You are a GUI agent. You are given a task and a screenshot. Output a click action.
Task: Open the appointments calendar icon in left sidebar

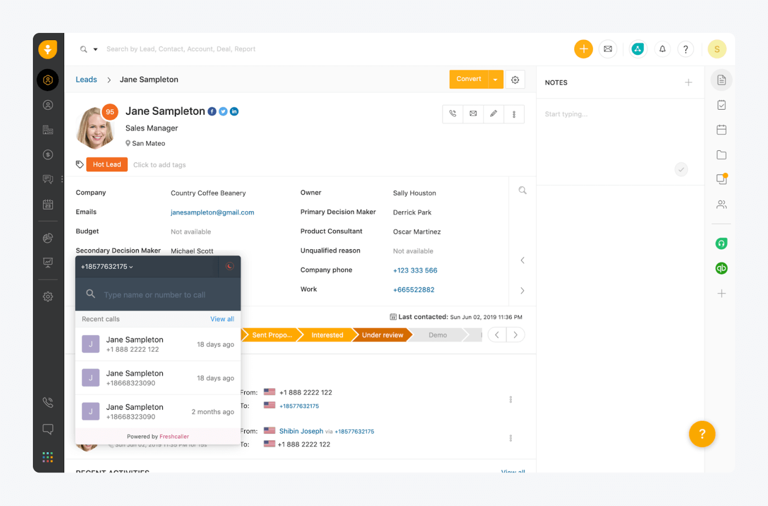coord(48,204)
